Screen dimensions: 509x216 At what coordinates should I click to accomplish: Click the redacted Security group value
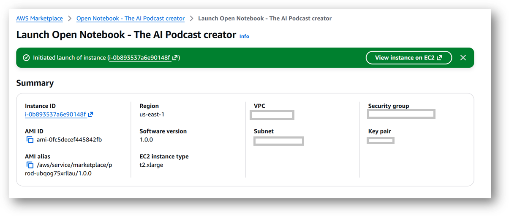click(x=401, y=114)
